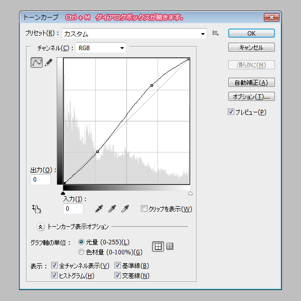
Task: Select the curve point editing tool
Action: pyautogui.click(x=37, y=62)
